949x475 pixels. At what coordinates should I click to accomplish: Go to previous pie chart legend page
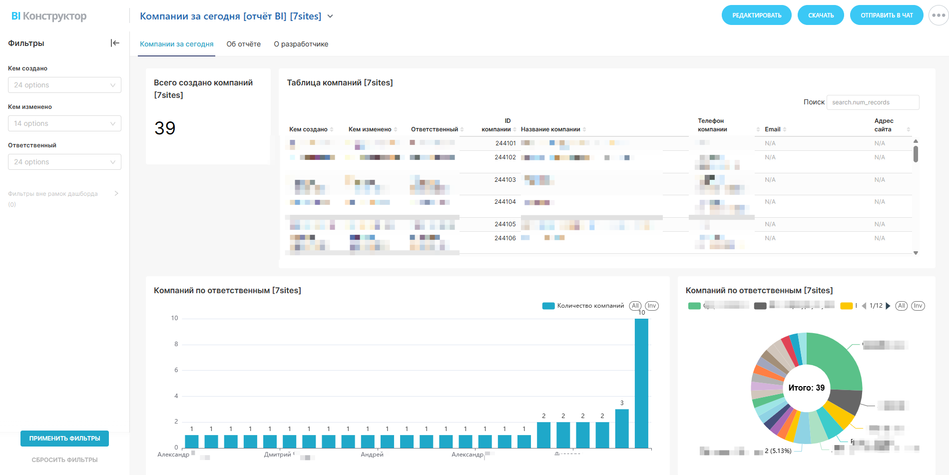click(864, 306)
